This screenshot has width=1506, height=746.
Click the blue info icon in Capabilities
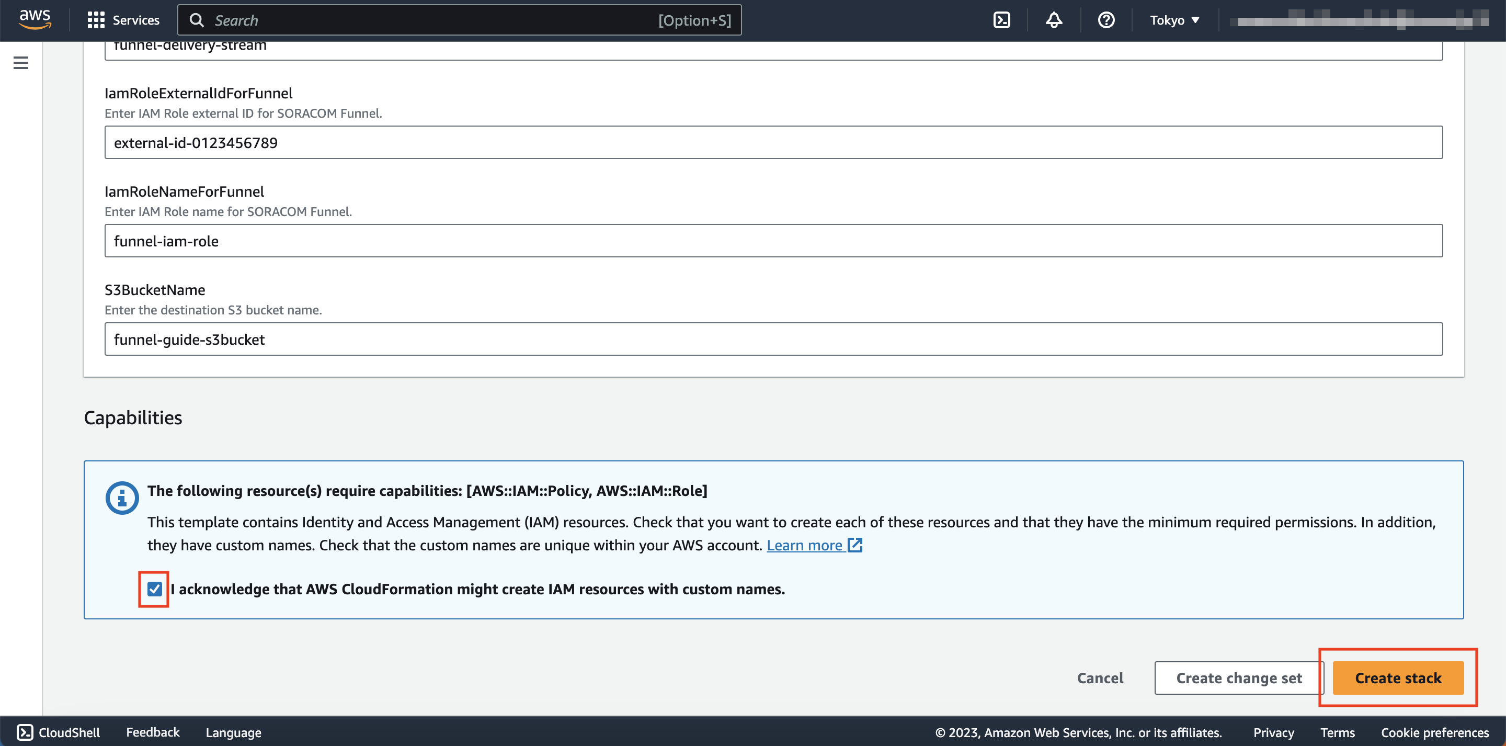[122, 498]
